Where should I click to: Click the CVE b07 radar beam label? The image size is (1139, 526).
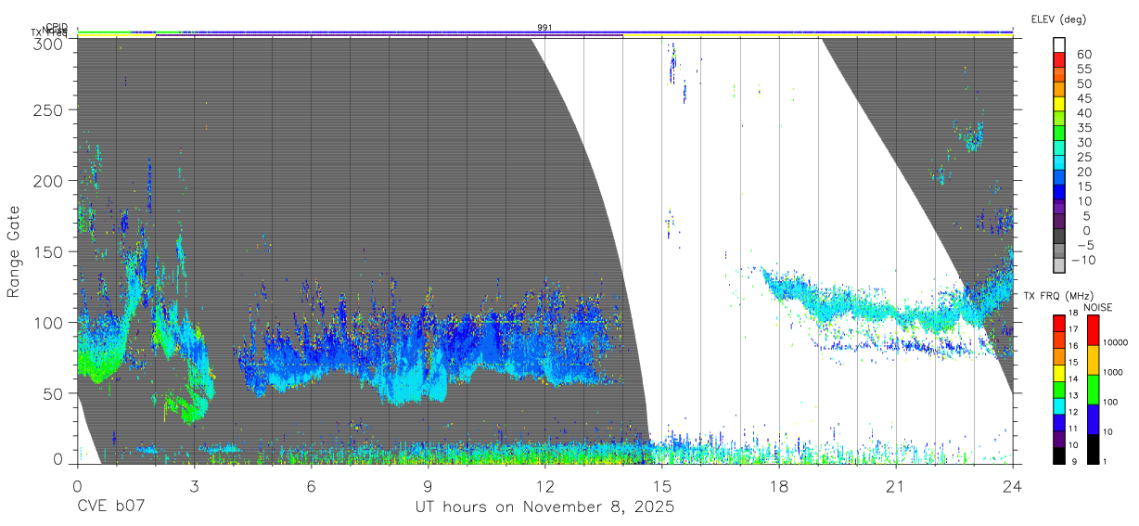[x=110, y=507]
